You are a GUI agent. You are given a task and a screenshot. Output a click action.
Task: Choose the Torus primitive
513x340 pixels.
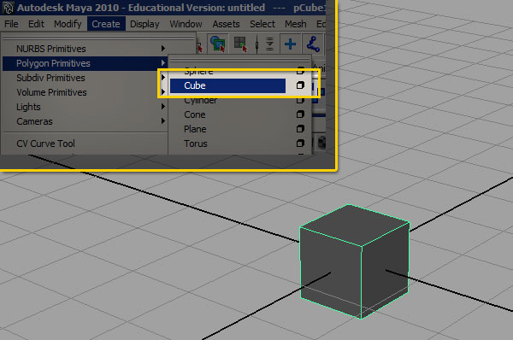pos(196,144)
